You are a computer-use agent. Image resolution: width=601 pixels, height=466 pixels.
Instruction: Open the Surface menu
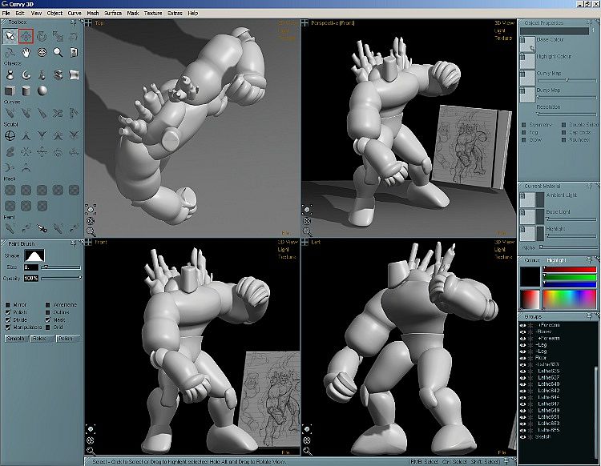tap(113, 14)
